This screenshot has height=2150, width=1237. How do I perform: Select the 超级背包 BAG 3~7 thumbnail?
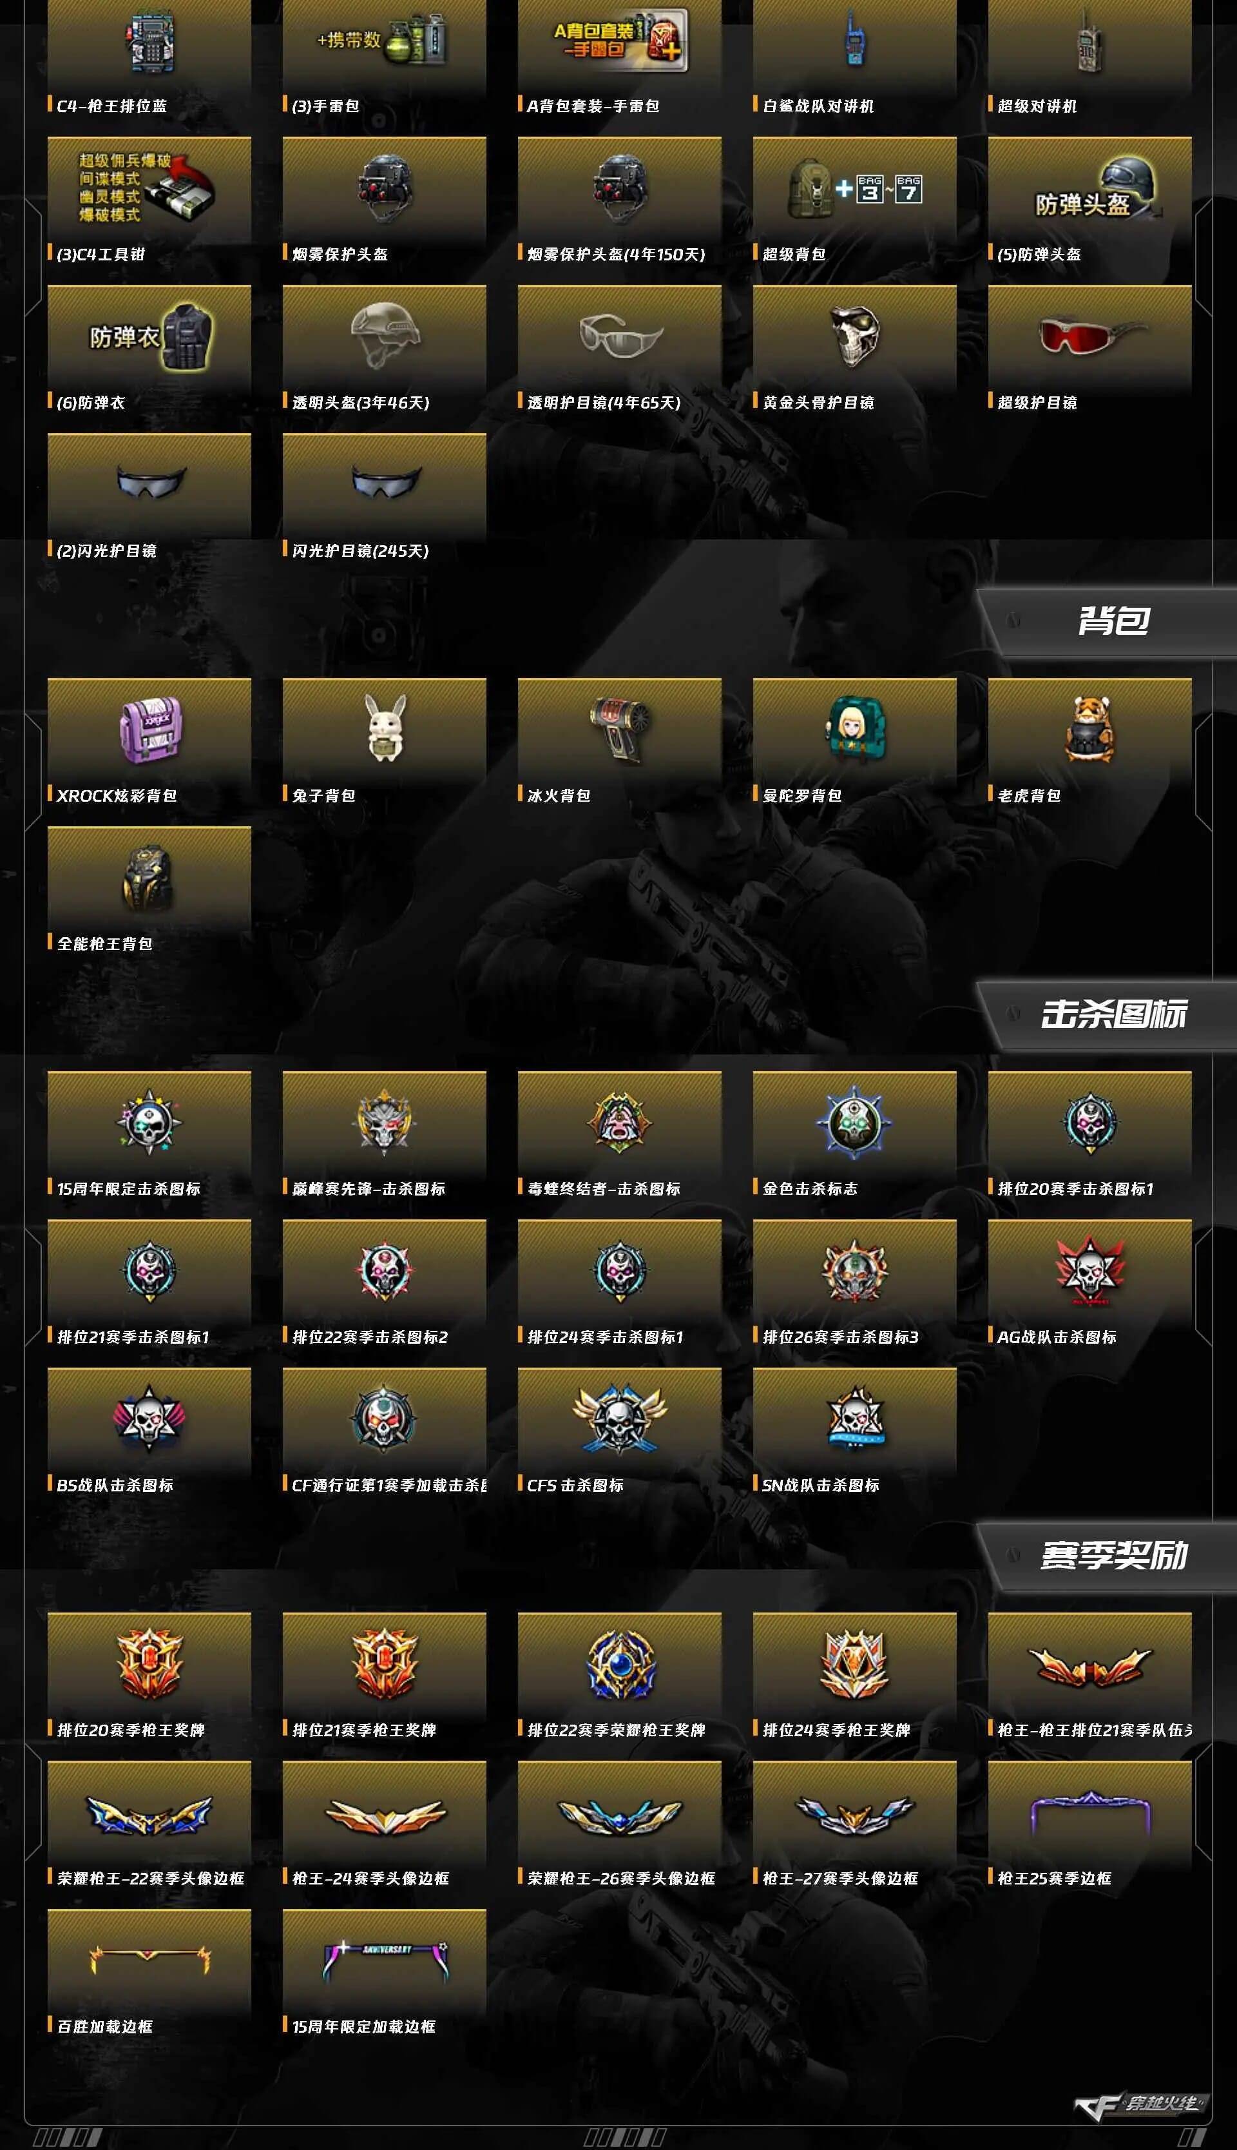pos(855,189)
